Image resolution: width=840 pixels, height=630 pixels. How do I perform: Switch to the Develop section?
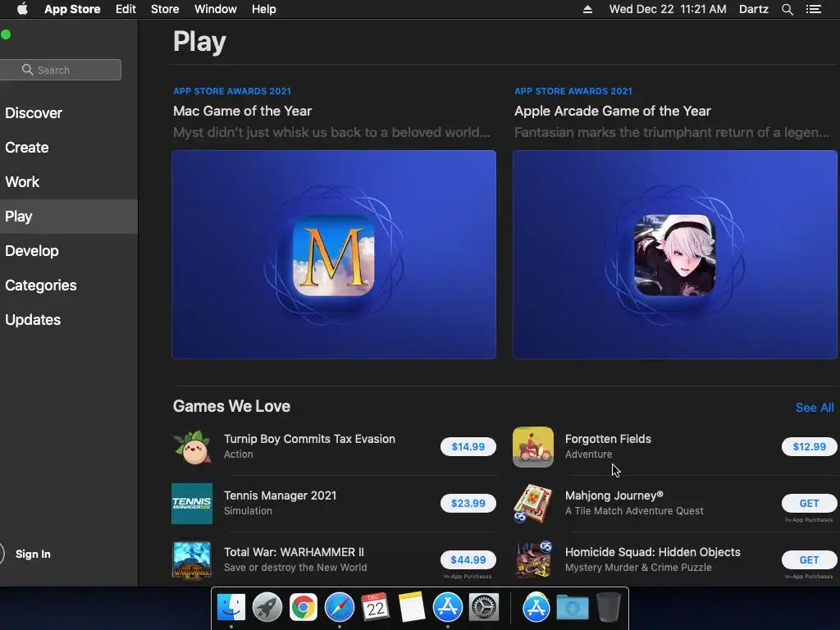tap(69, 251)
